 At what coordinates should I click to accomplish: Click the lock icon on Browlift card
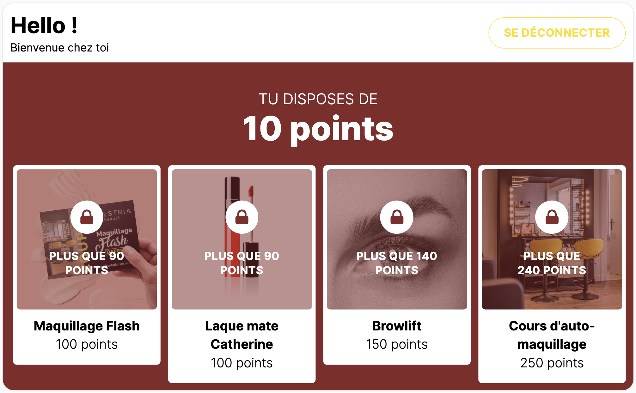[x=397, y=217]
